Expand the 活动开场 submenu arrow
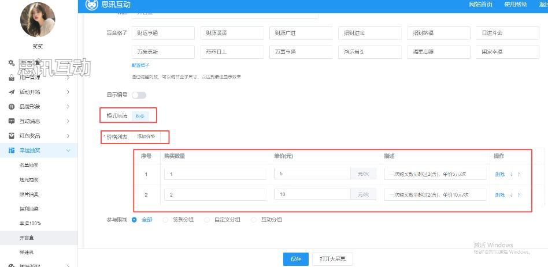 pyautogui.click(x=68, y=92)
